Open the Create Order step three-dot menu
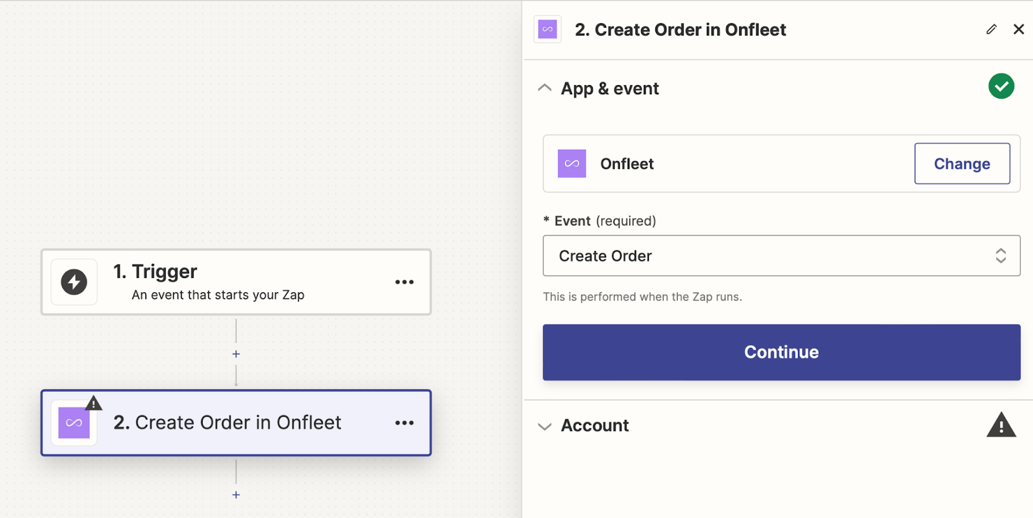Image resolution: width=1033 pixels, height=518 pixels. click(404, 423)
